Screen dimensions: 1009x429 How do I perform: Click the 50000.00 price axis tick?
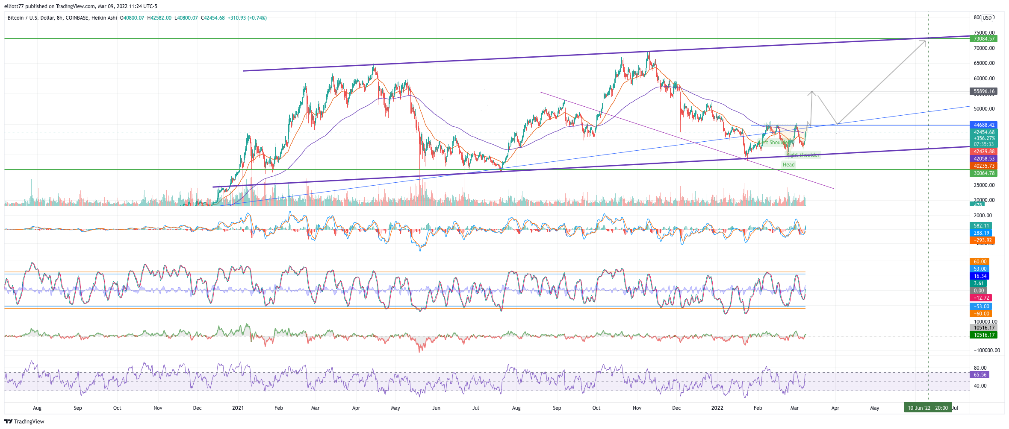pos(984,109)
